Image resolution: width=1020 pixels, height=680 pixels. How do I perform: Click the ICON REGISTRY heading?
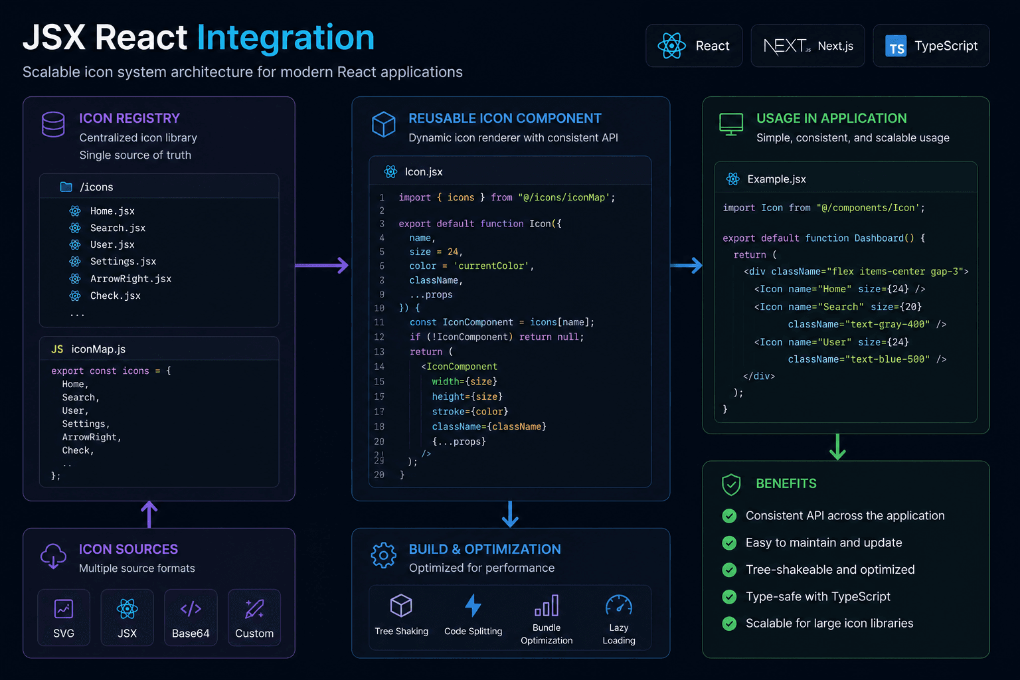pos(129,118)
